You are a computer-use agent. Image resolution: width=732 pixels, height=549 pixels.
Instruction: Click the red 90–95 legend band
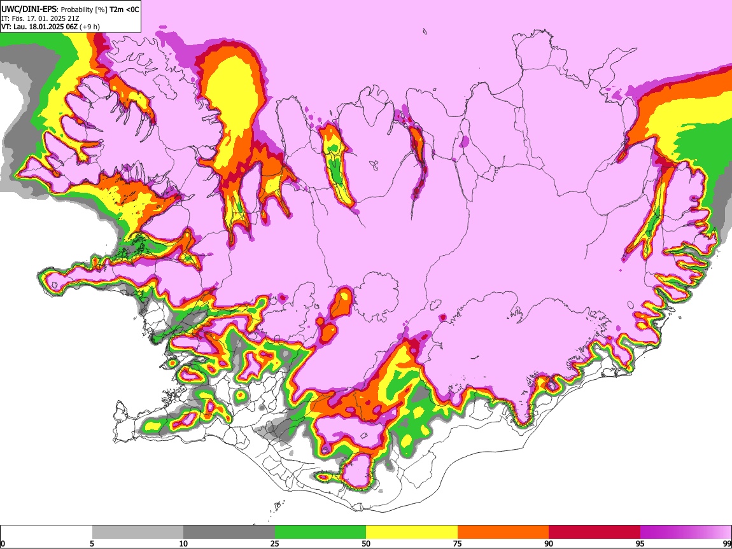pyautogui.click(x=595, y=532)
